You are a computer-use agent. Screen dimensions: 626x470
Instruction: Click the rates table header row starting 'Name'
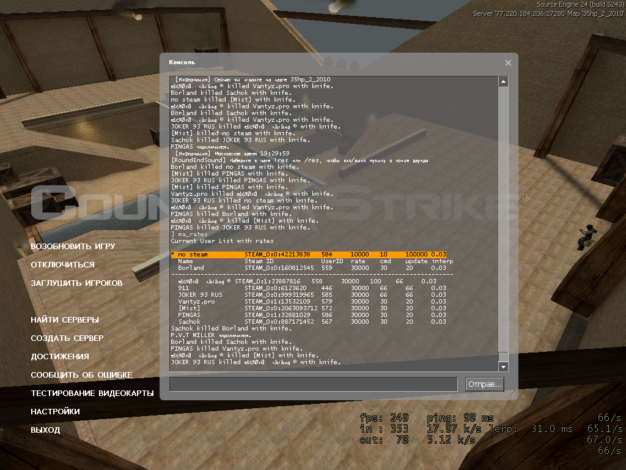tap(315, 261)
